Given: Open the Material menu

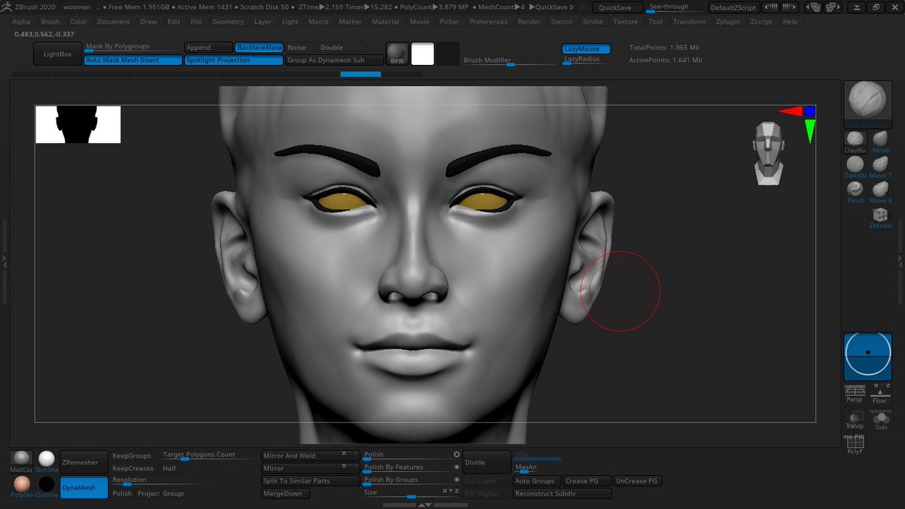Looking at the screenshot, I should coord(385,22).
